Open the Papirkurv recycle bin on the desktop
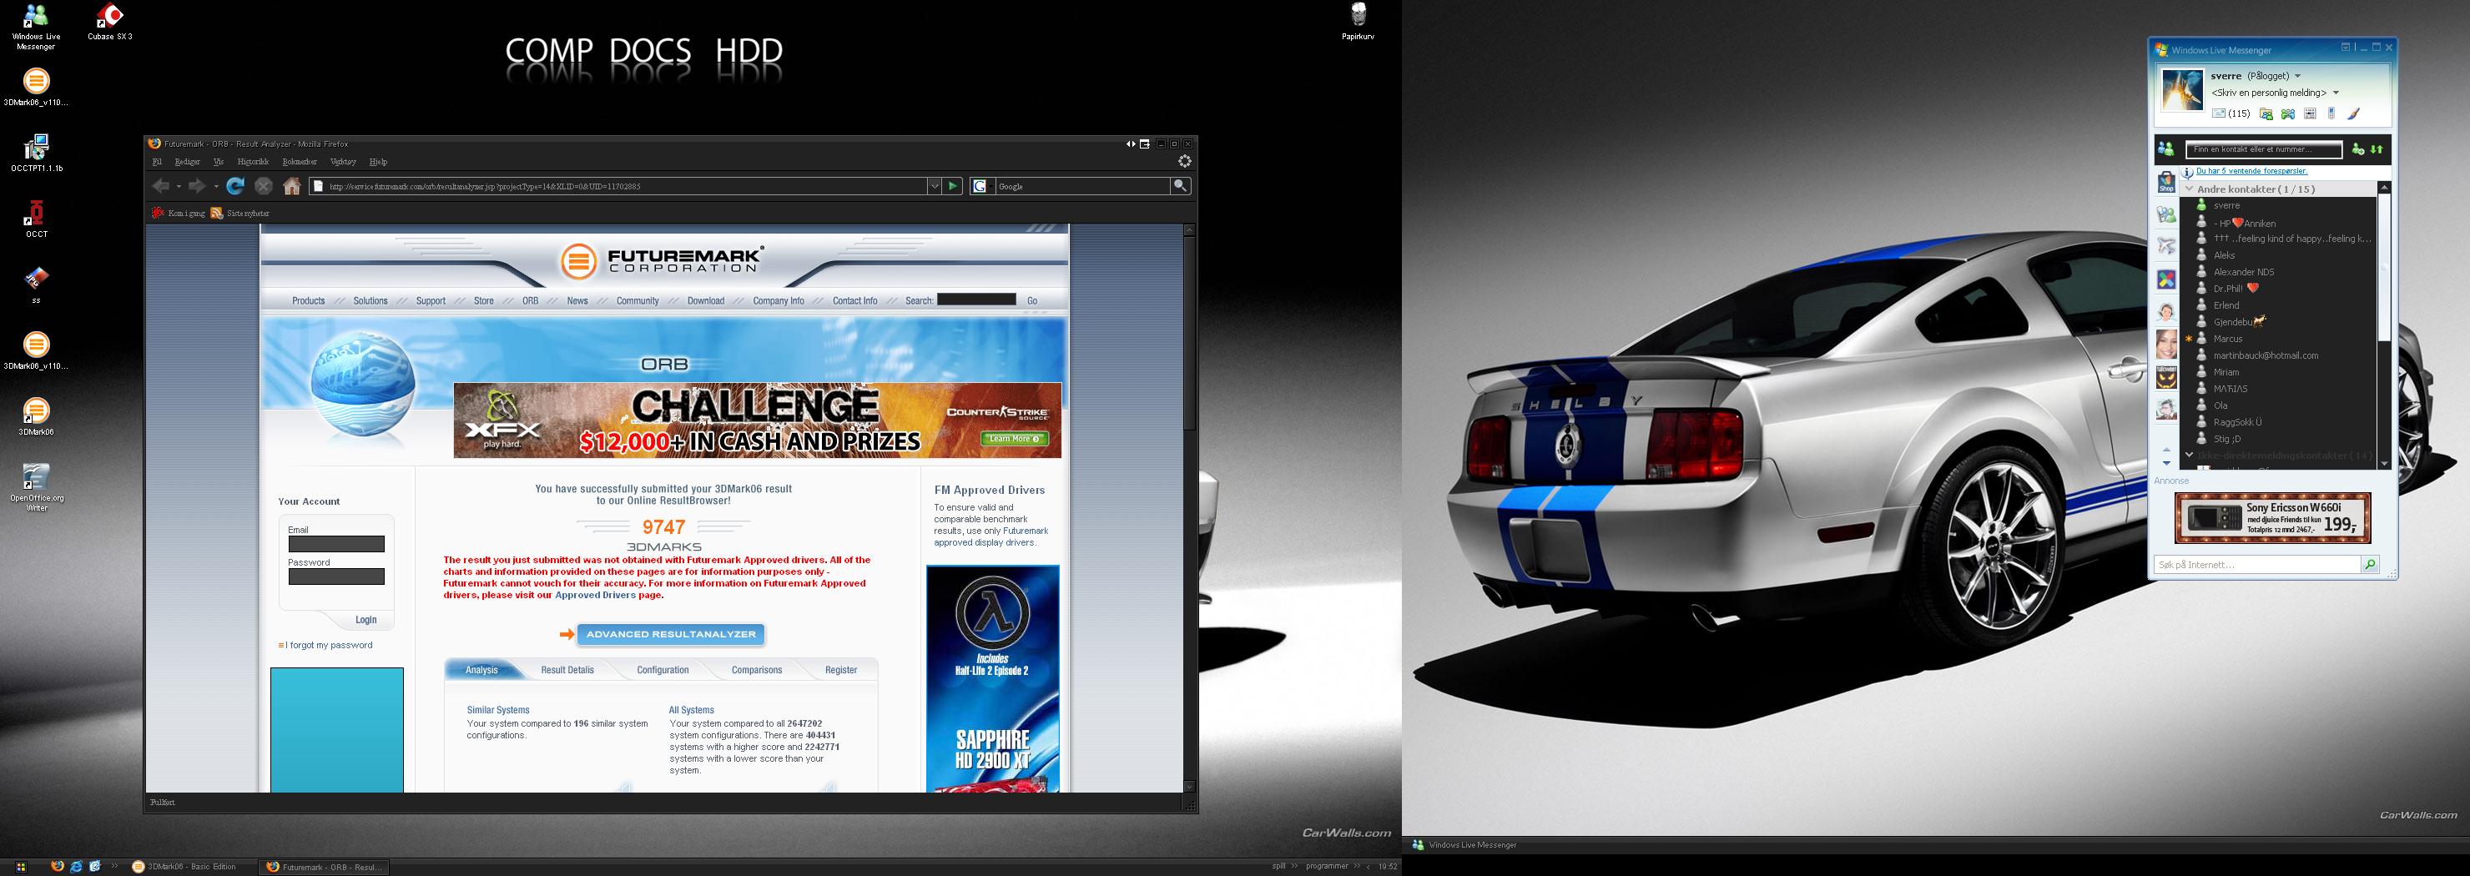 [1358, 21]
